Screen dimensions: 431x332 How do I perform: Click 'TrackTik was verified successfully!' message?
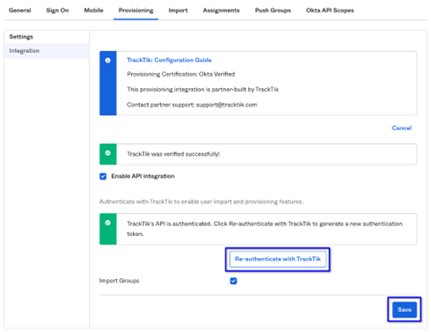[173, 154]
